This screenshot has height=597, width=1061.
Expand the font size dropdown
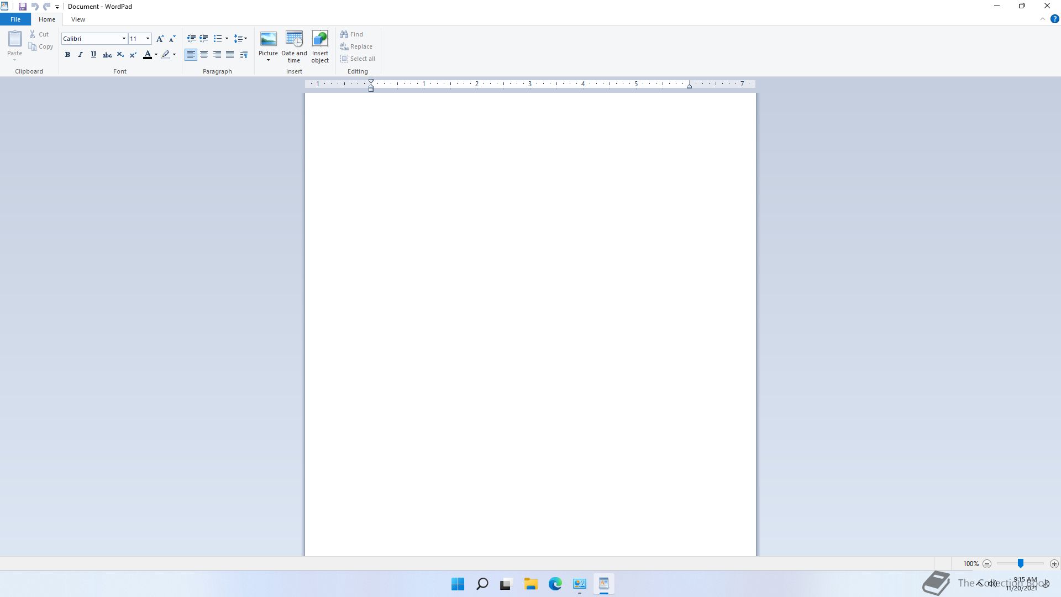click(148, 39)
